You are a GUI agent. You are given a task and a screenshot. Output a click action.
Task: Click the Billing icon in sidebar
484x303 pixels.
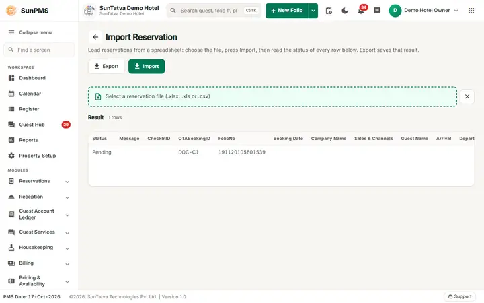[11, 263]
